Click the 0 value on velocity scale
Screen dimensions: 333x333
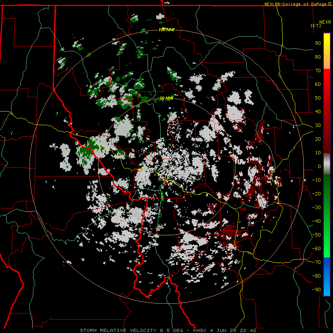tap(319, 166)
